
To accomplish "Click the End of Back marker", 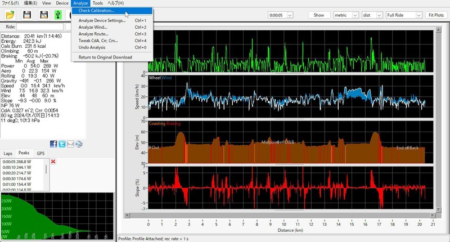I will pos(407,148).
